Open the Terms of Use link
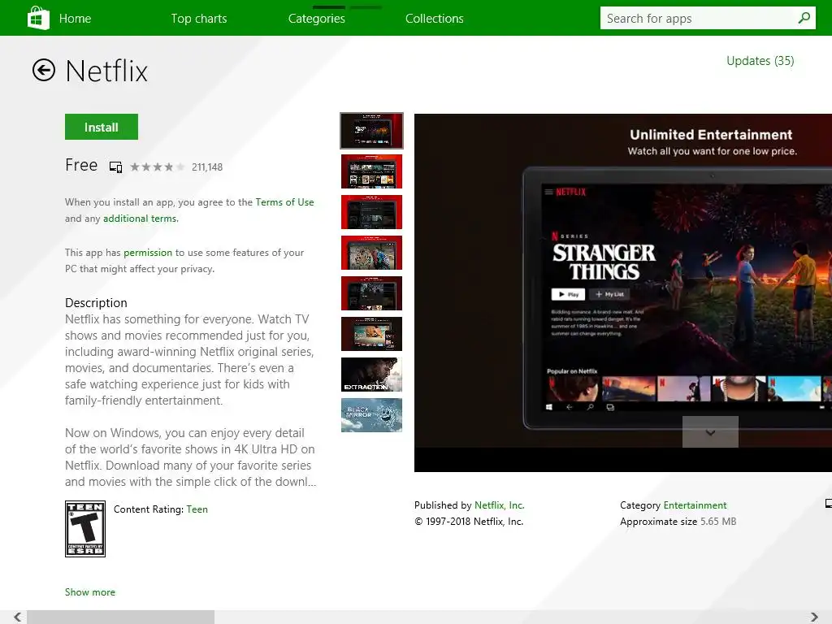The width and height of the screenshot is (832, 624). click(284, 202)
